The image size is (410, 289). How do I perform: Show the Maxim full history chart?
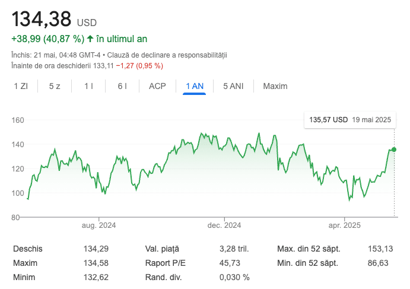coord(275,86)
